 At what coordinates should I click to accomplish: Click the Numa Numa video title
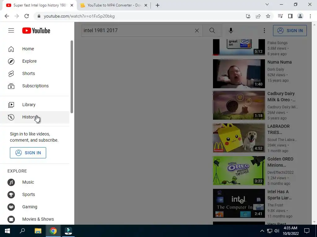tap(280, 62)
